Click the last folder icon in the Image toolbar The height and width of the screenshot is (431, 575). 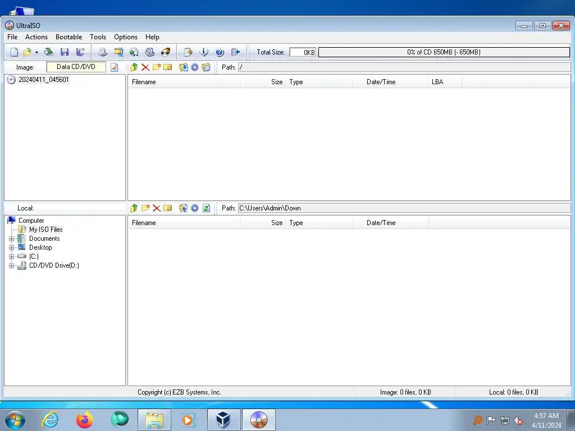click(x=206, y=67)
